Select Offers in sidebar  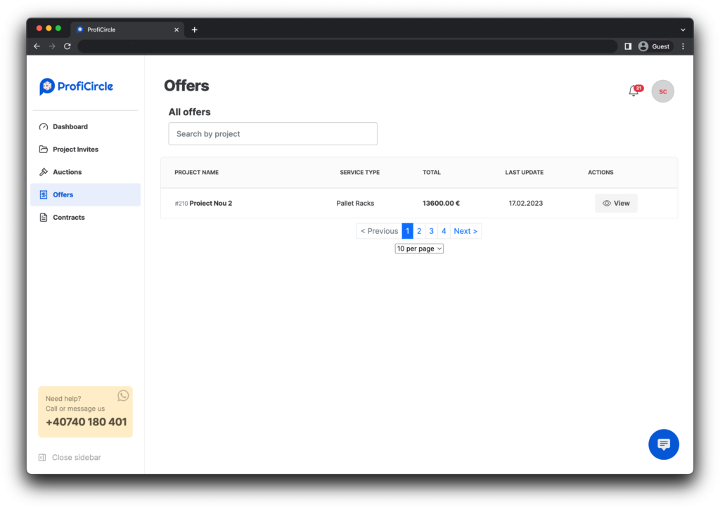click(x=85, y=194)
